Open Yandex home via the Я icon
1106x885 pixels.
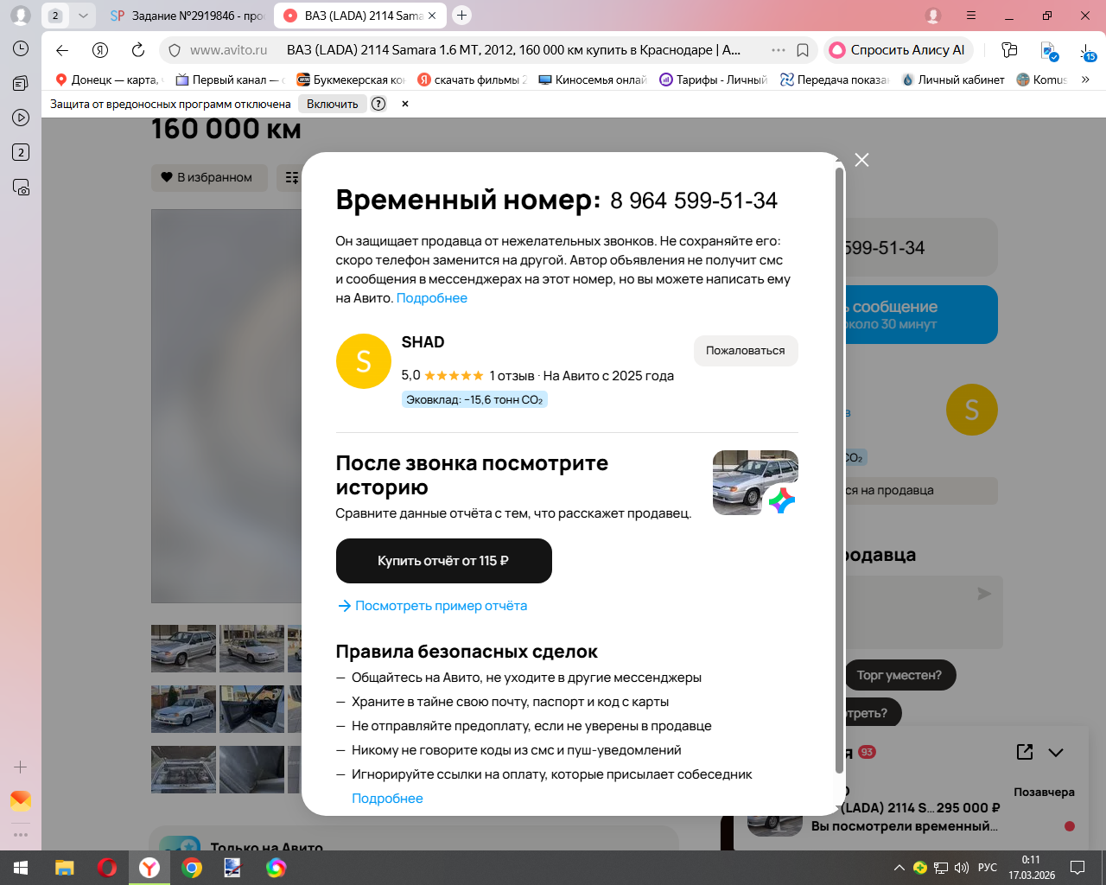[100, 50]
